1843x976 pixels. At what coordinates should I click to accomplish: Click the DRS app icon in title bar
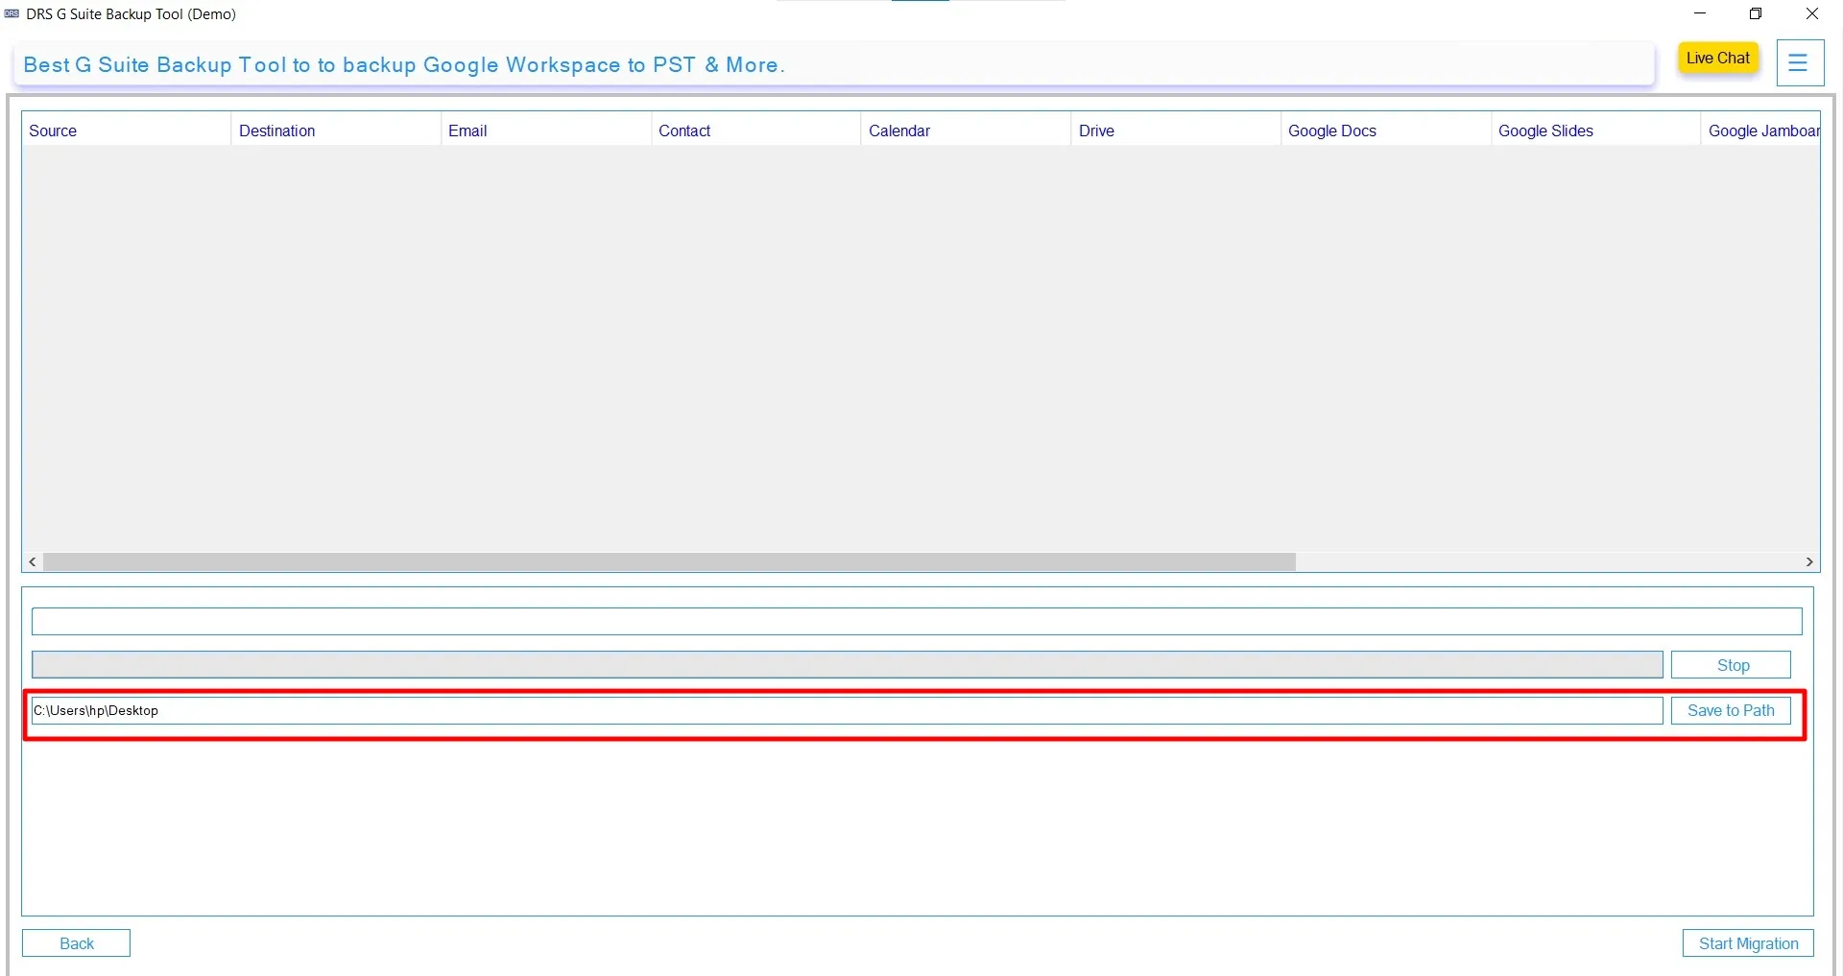[x=12, y=13]
